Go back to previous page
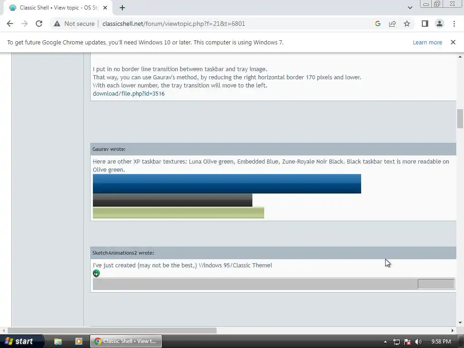 click(x=10, y=24)
